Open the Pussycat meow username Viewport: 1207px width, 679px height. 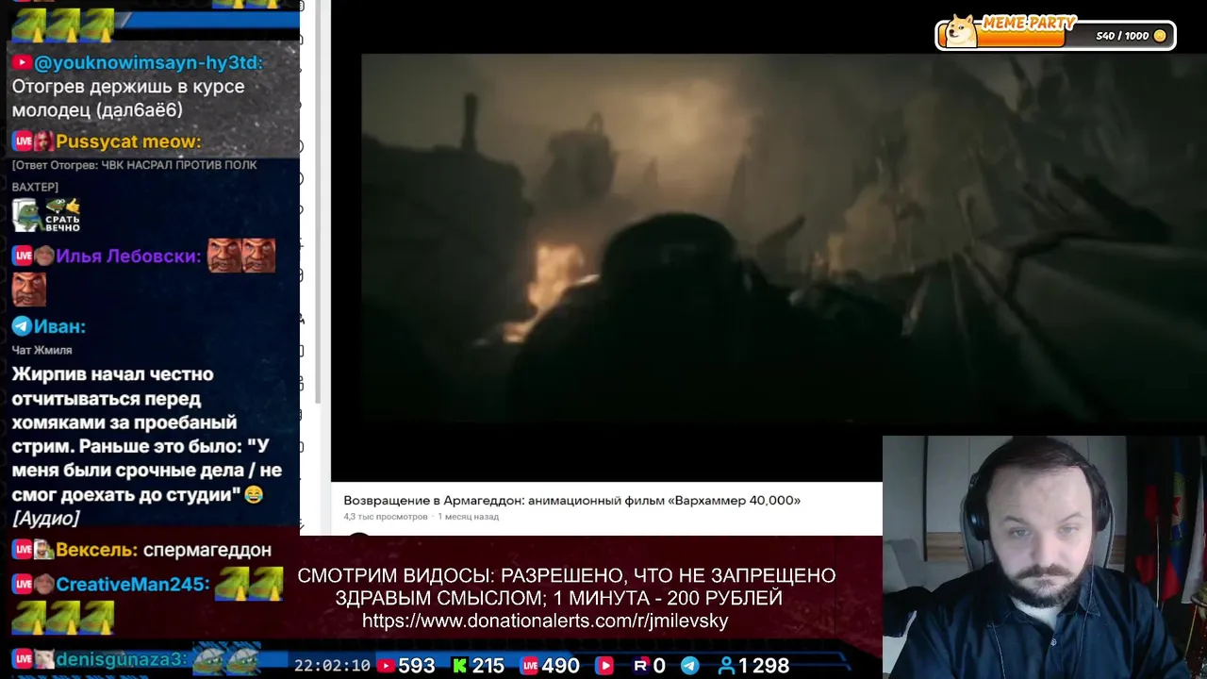click(128, 141)
